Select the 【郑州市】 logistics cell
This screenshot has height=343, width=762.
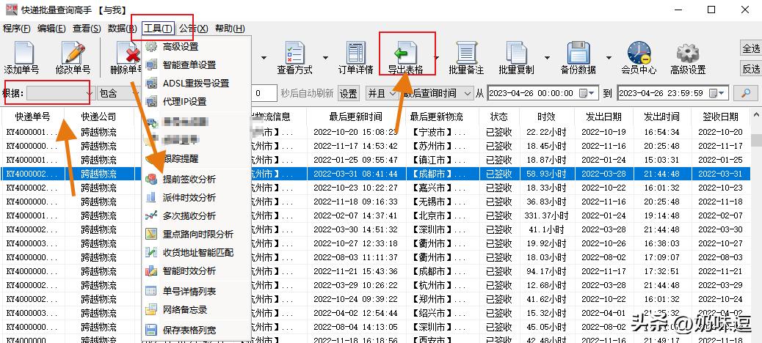tap(440, 299)
